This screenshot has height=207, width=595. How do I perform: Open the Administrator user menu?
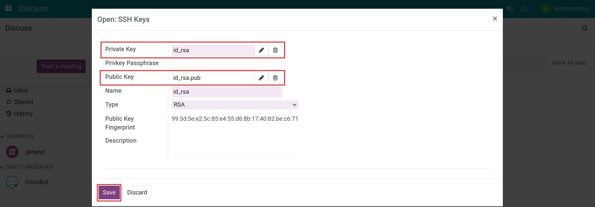pos(565,9)
